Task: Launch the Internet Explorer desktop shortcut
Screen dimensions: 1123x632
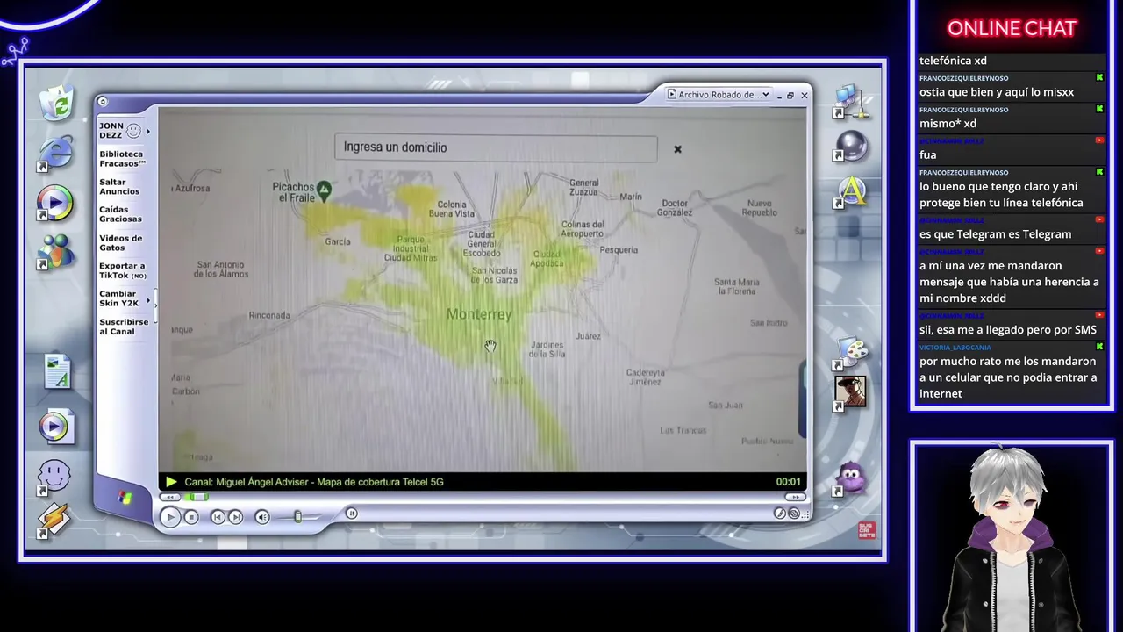Action: 55,153
